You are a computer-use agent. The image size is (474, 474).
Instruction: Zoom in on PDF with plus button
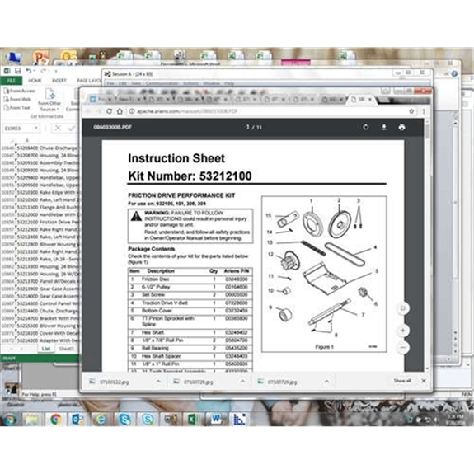pyautogui.click(x=402, y=331)
